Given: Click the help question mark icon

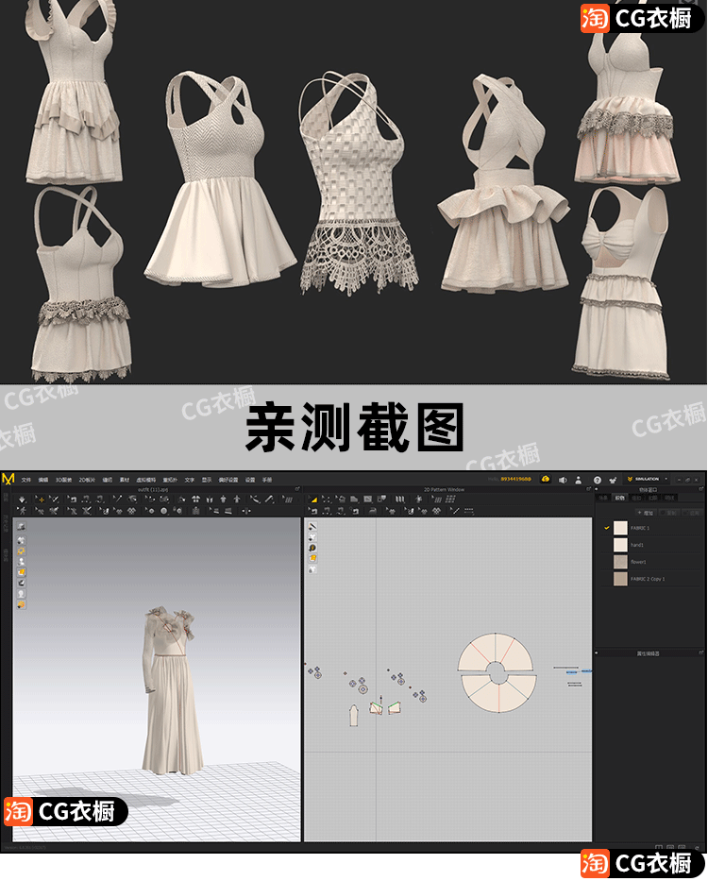Looking at the screenshot, I should [598, 480].
